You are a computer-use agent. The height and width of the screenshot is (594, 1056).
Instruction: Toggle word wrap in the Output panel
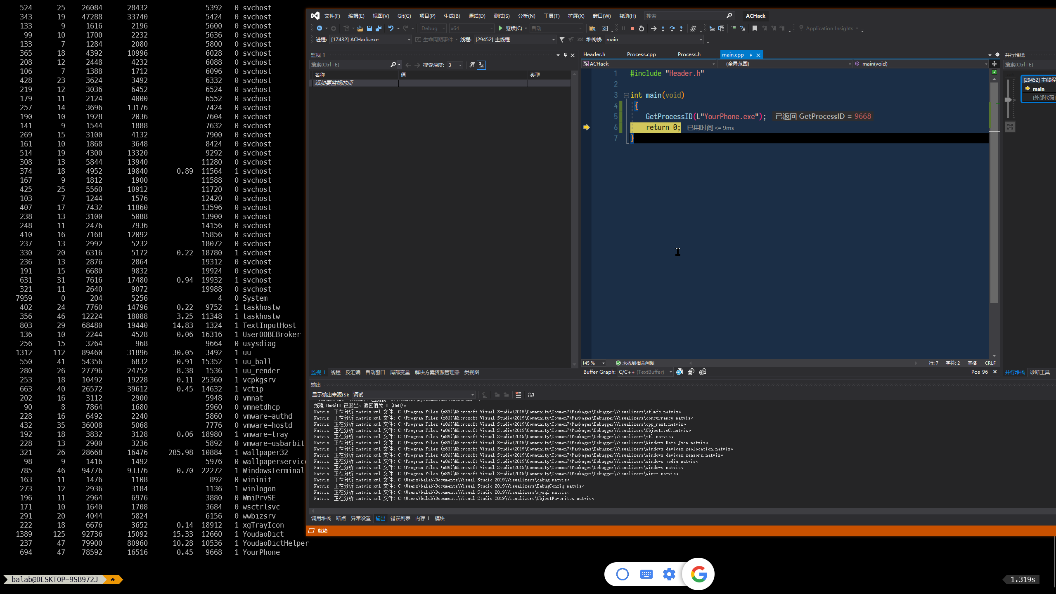tap(531, 395)
